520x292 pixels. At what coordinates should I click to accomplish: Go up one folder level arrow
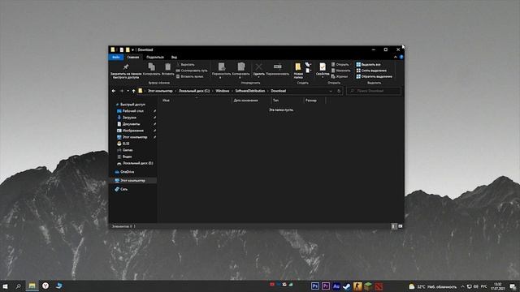pyautogui.click(x=133, y=91)
